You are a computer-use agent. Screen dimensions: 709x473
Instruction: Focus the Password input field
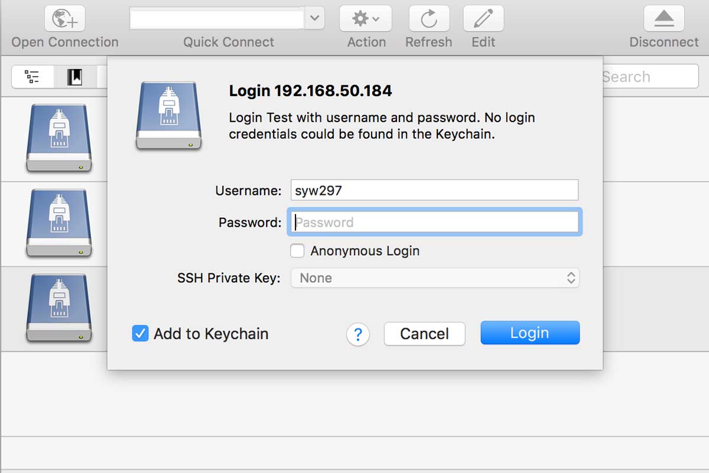(435, 222)
